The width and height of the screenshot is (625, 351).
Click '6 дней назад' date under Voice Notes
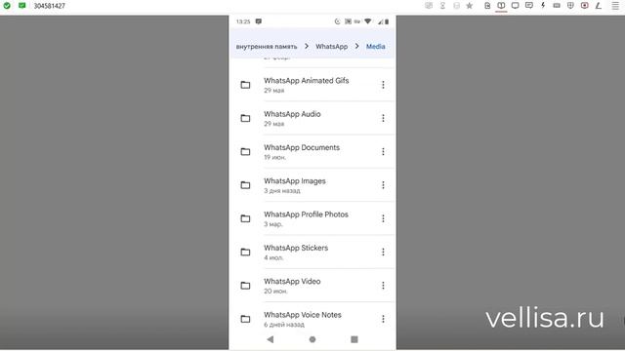click(x=284, y=325)
